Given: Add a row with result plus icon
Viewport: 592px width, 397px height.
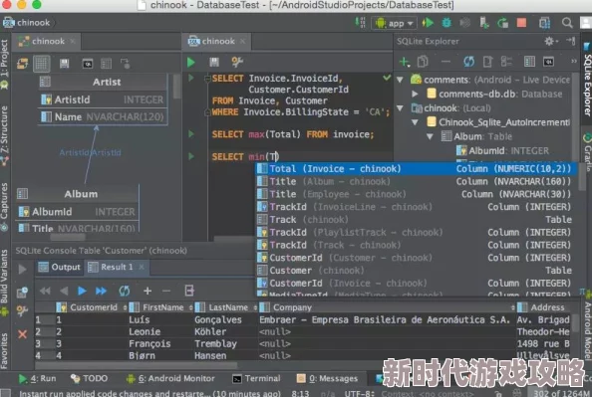Looking at the screenshot, I should click(148, 291).
